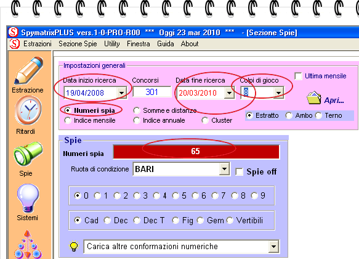Viewport: 359px width, 259px height.
Task: Select the Spie flashlight icon
Action: (x=28, y=154)
